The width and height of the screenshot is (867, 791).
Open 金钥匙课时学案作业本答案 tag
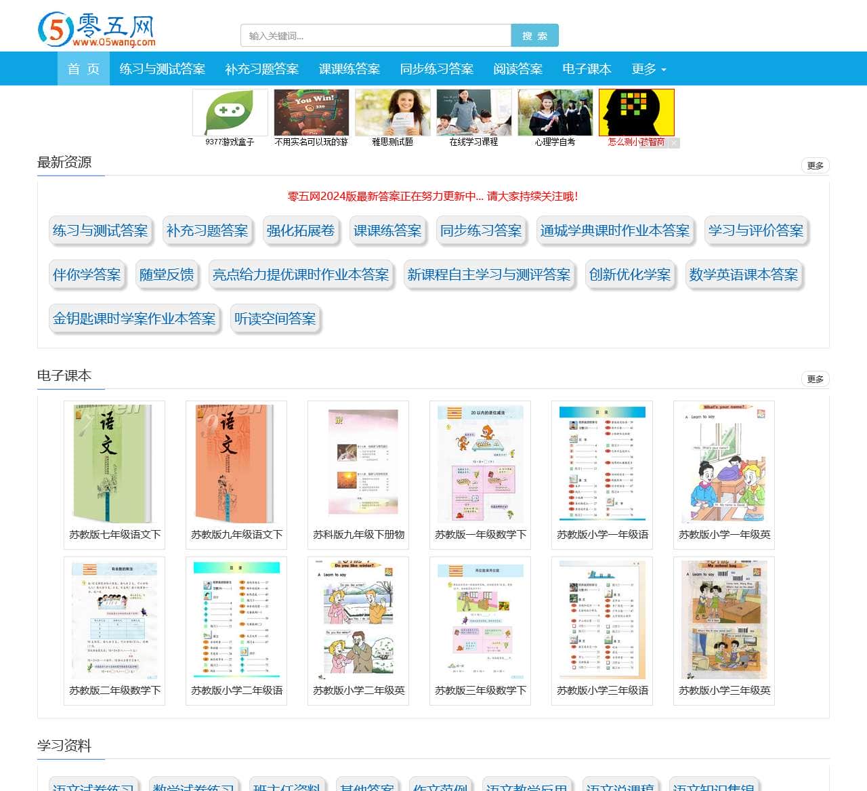point(134,319)
